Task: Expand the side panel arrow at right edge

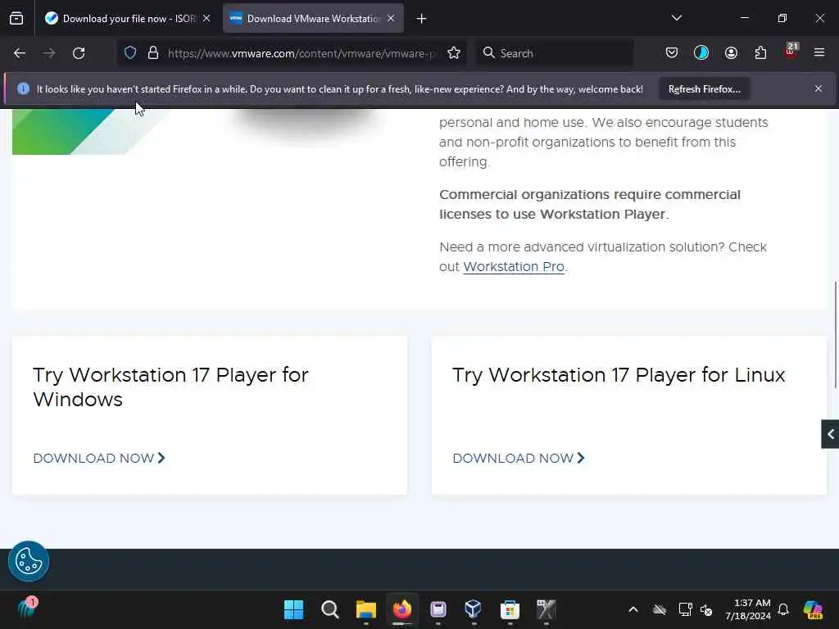Action: point(830,434)
